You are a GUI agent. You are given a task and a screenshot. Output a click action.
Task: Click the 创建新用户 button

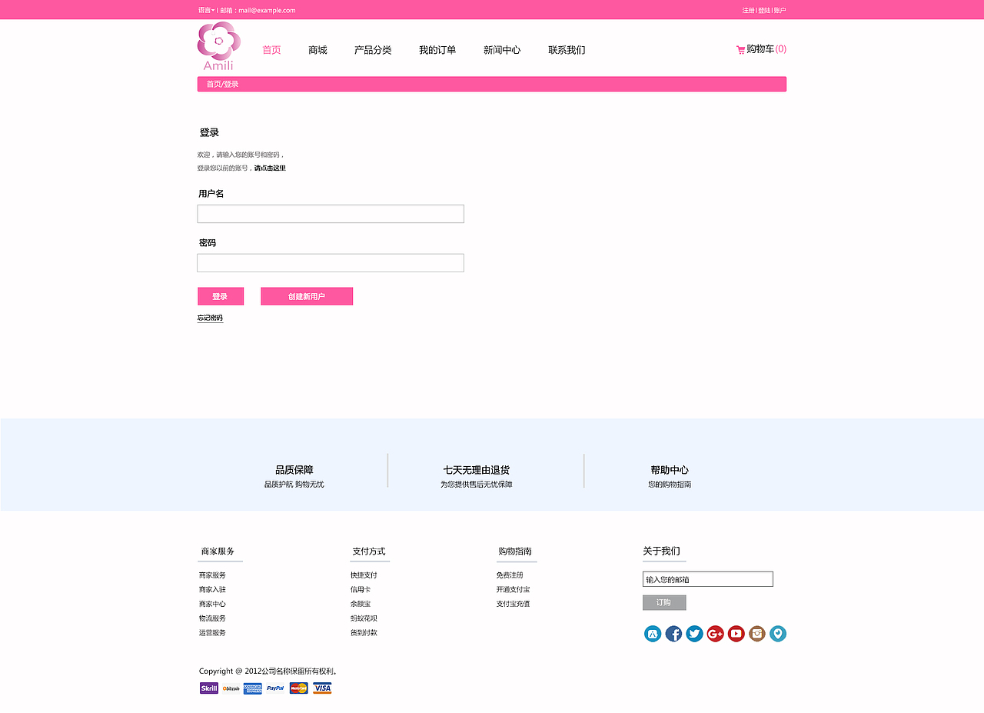coord(307,296)
